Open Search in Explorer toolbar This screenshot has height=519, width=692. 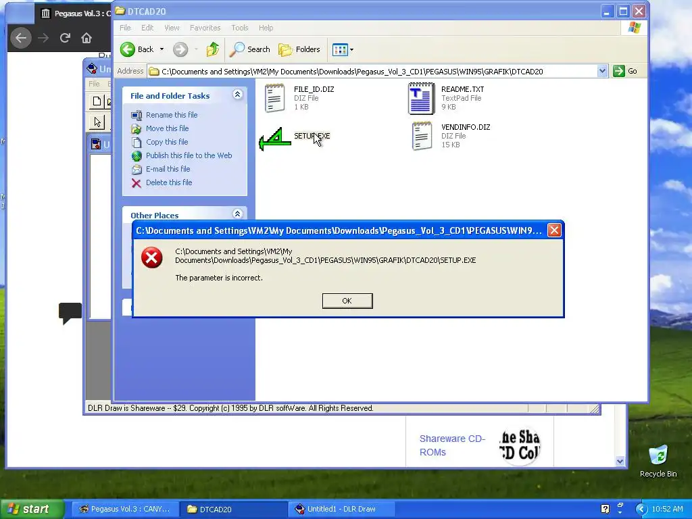click(250, 49)
